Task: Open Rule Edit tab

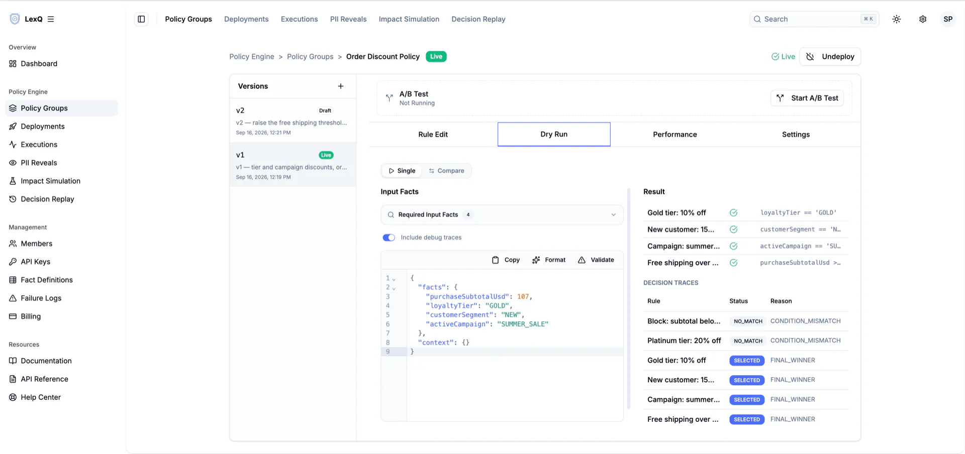Action: tap(433, 135)
